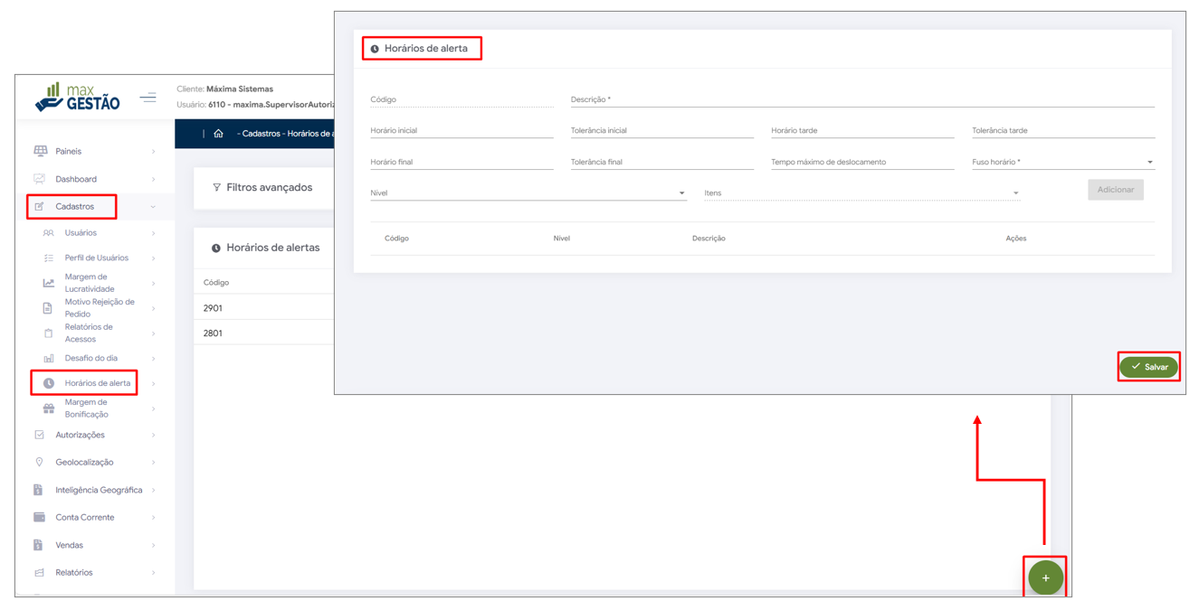Click the home icon in the breadcrumb

(218, 134)
